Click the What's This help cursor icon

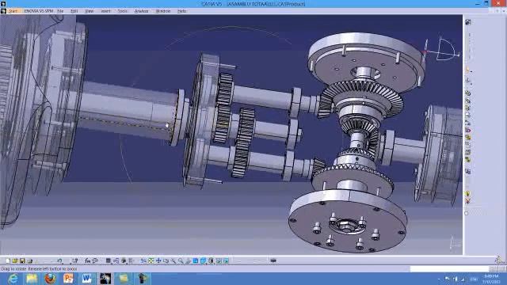pos(74,260)
